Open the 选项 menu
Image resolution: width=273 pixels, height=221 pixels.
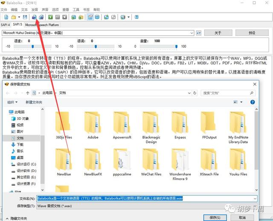(x=55, y=9)
